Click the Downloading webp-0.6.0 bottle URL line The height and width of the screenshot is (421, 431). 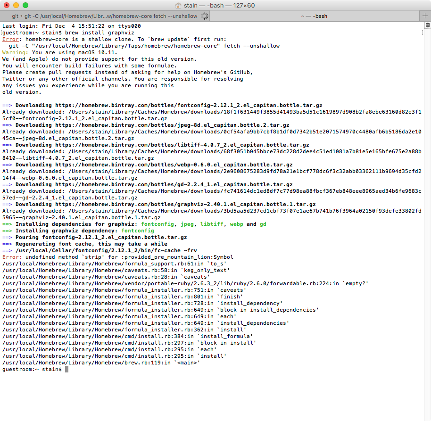pos(147,165)
